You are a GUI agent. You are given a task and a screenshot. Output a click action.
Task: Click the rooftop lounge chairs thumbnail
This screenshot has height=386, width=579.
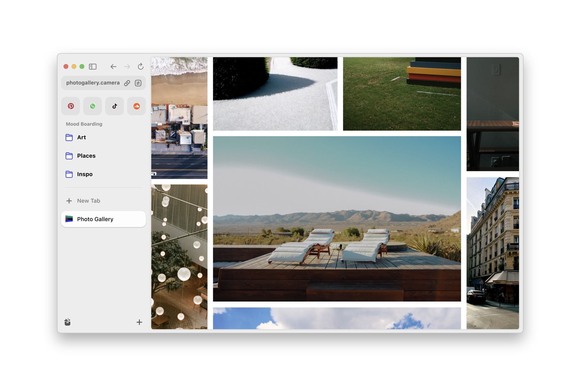coord(337,219)
